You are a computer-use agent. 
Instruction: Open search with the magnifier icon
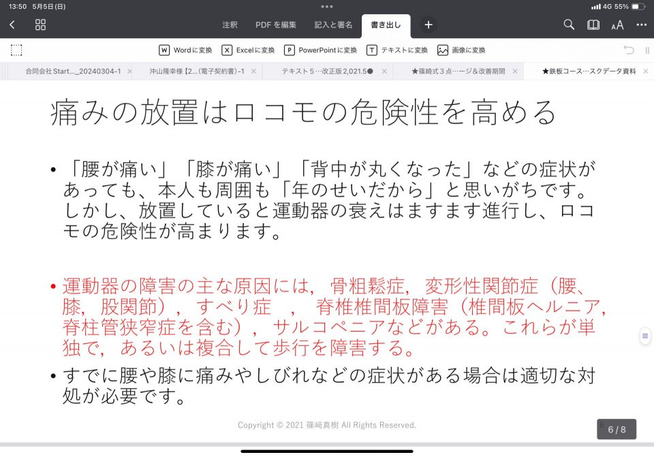pos(569,25)
